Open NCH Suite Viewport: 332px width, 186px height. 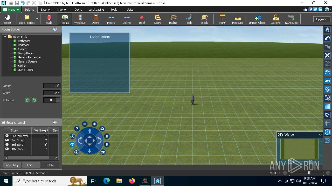click(x=291, y=19)
